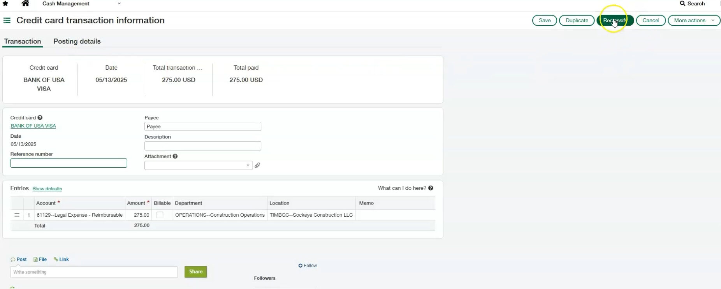Click the Billable column header
This screenshot has width=721, height=289.
[x=162, y=203]
